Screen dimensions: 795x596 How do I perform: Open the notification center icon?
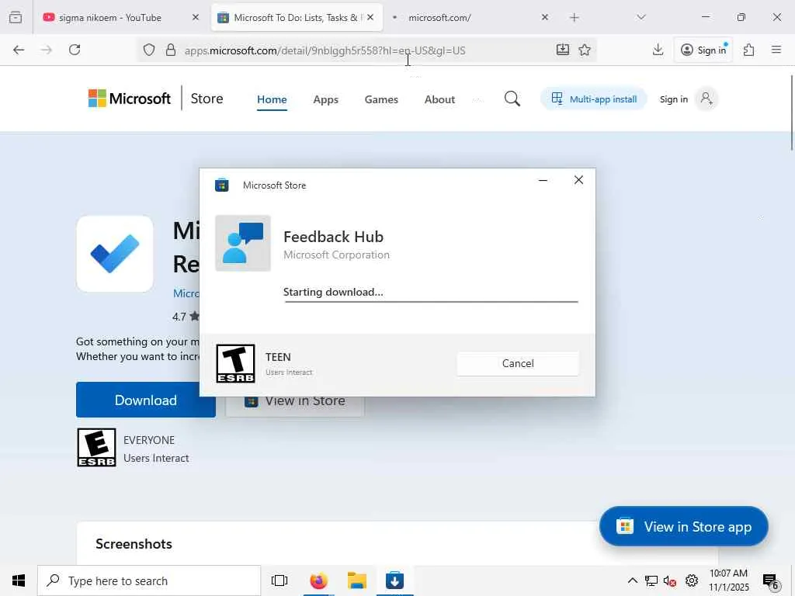(771, 582)
